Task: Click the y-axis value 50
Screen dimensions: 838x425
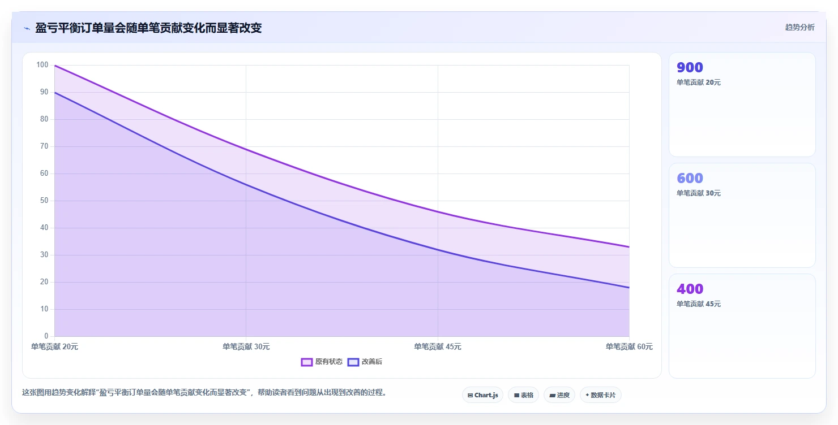Action: click(x=44, y=201)
